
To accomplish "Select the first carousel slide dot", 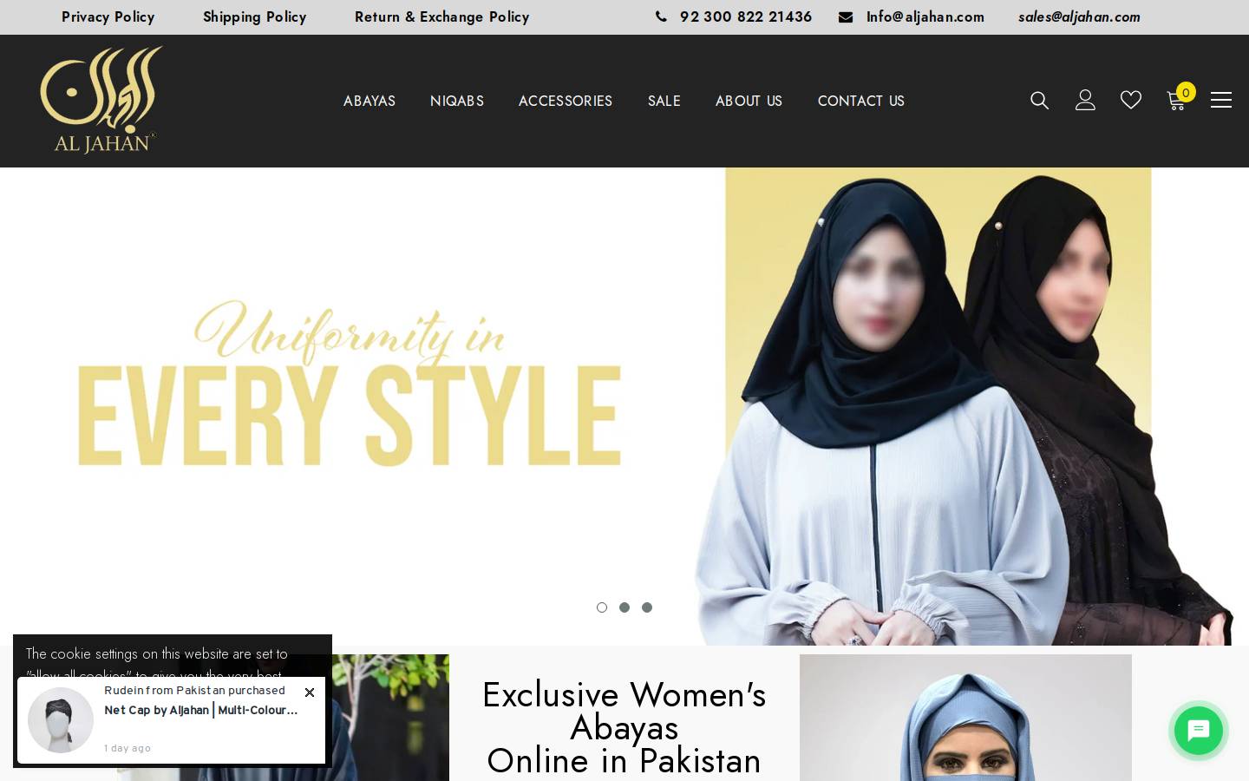I will coord(602,607).
